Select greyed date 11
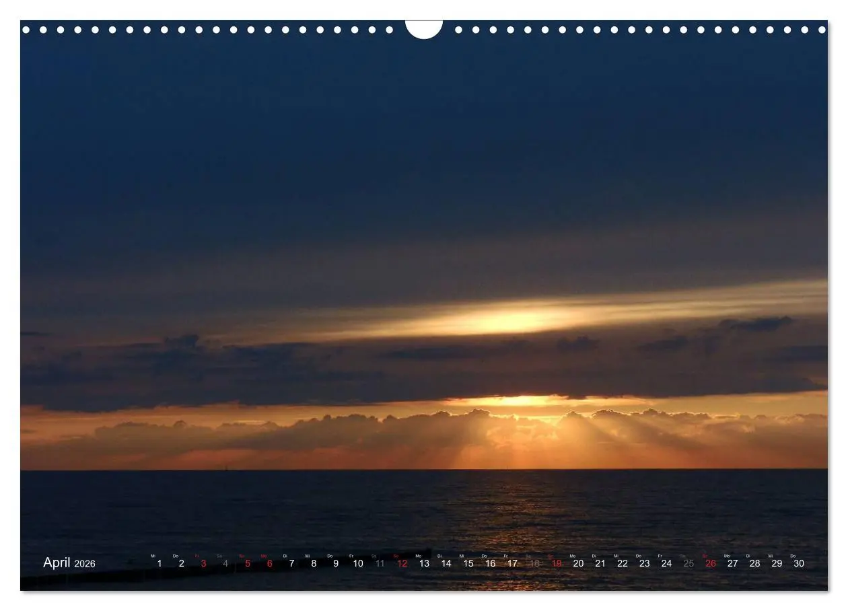The height and width of the screenshot is (611, 848). click(380, 563)
